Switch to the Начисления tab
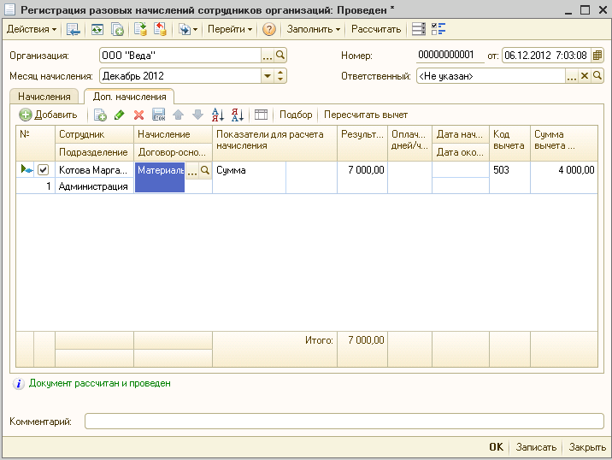The width and height of the screenshot is (612, 460). 44,97
